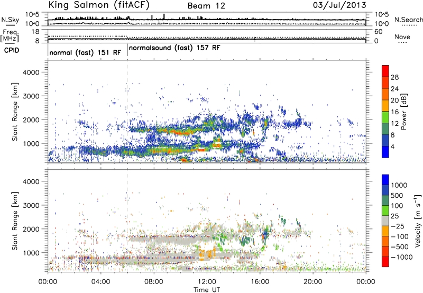The image size is (423, 293).
Task: Click the red top of power colorbar
Action: 385,71
